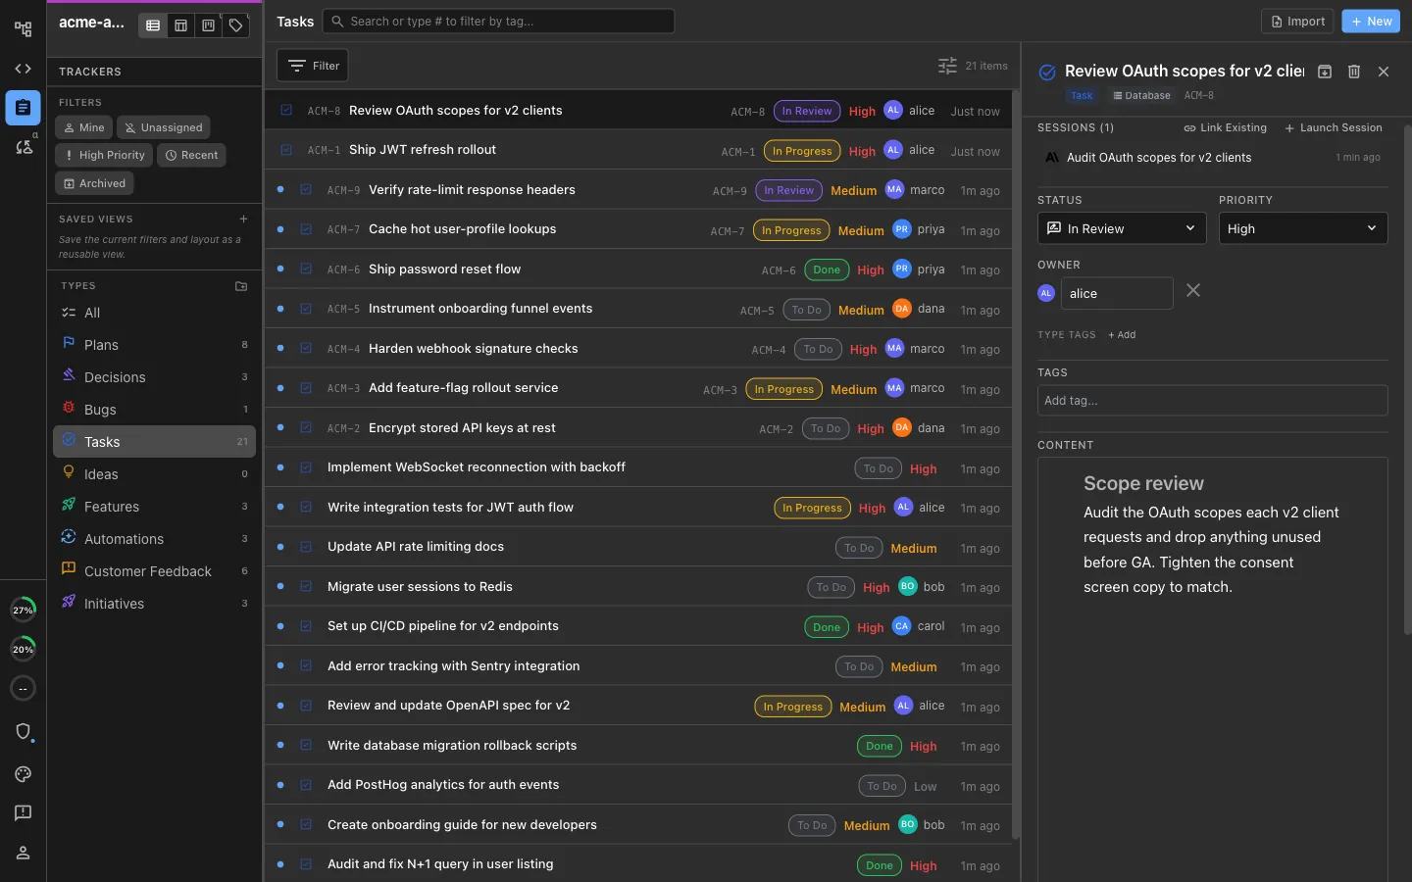Remove owner alice with the X icon

(x=1193, y=290)
